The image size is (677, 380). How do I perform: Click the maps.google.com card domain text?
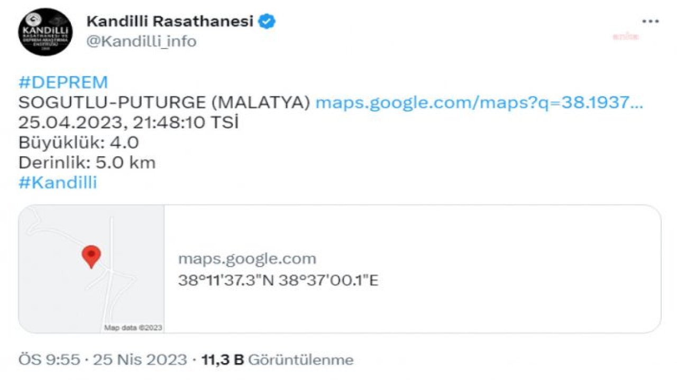(x=247, y=259)
